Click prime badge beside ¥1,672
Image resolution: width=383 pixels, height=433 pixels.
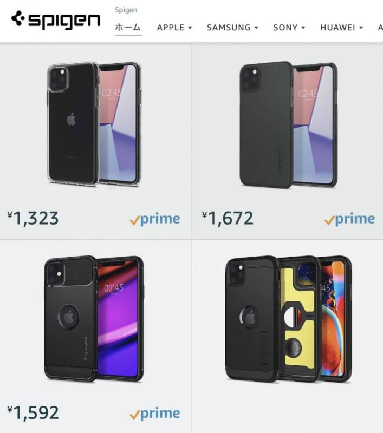[x=349, y=220]
